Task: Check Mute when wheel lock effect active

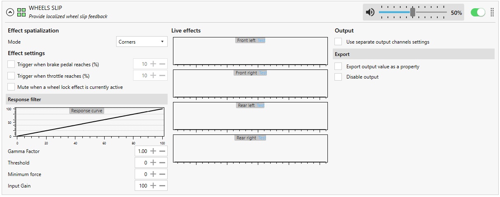Action: (x=11, y=87)
